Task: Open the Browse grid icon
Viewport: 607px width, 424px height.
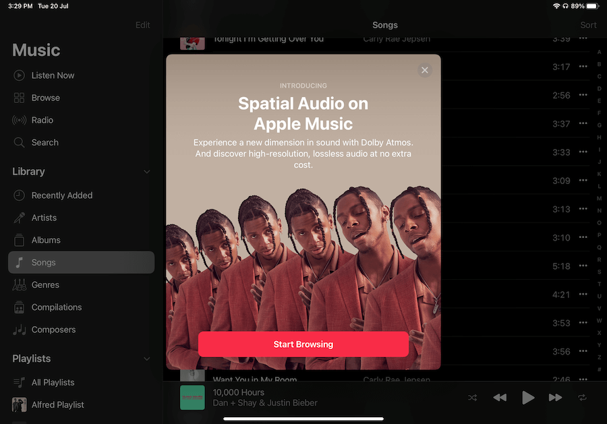Action: [20, 98]
